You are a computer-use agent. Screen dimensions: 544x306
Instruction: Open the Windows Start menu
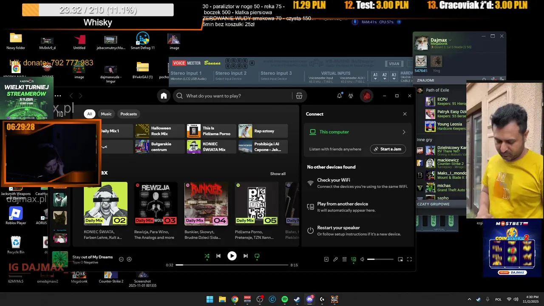point(210,299)
